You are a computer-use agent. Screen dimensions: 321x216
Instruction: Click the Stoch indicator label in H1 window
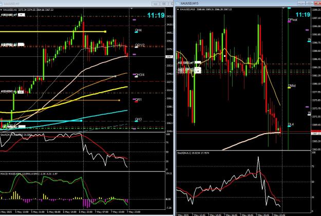[x=16, y=135]
